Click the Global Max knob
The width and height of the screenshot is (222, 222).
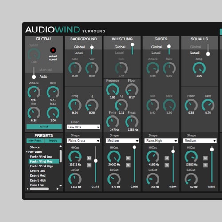click(53, 113)
